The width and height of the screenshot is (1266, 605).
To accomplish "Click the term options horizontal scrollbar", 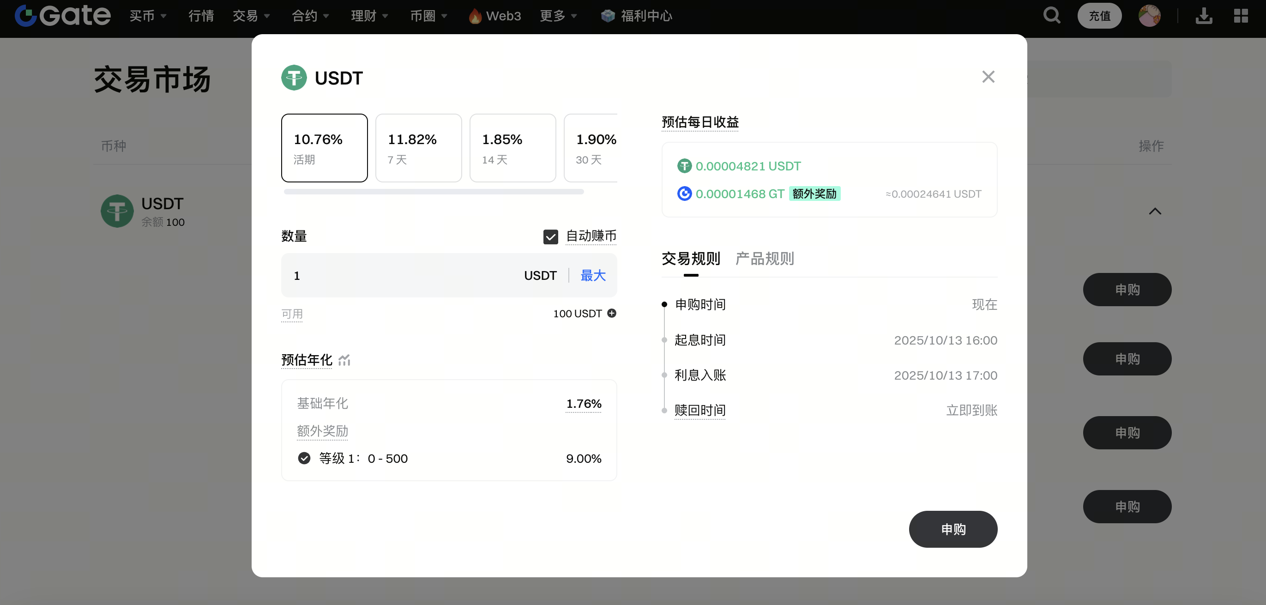I will coord(434,192).
